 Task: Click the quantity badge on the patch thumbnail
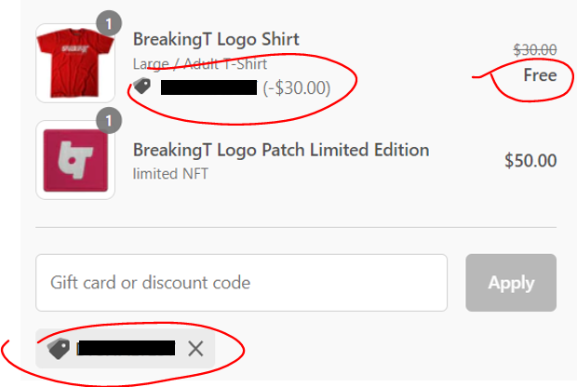pyautogui.click(x=109, y=120)
